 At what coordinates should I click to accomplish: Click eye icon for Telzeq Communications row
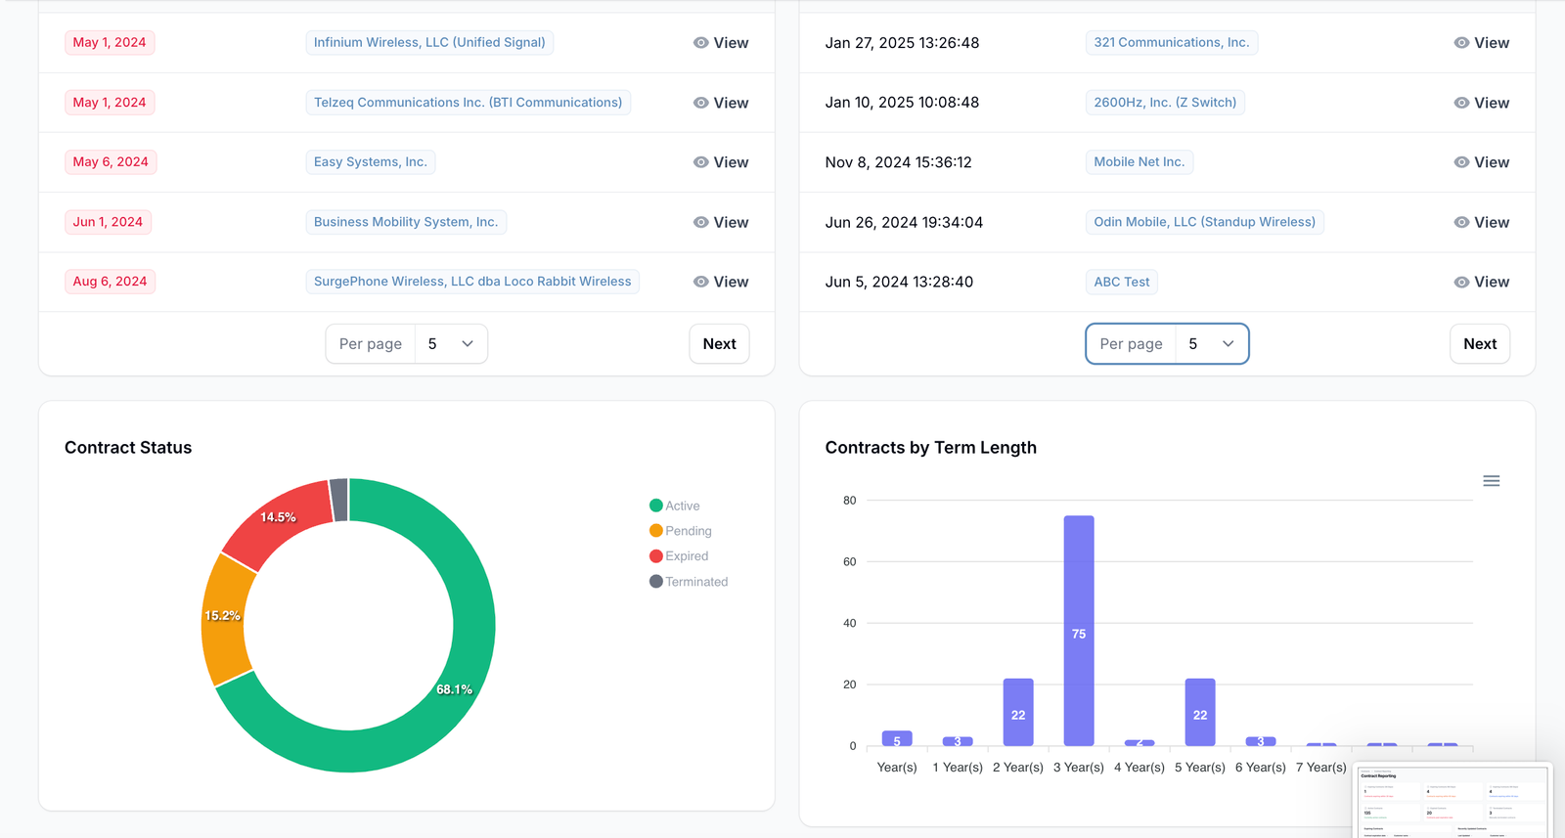tap(700, 103)
